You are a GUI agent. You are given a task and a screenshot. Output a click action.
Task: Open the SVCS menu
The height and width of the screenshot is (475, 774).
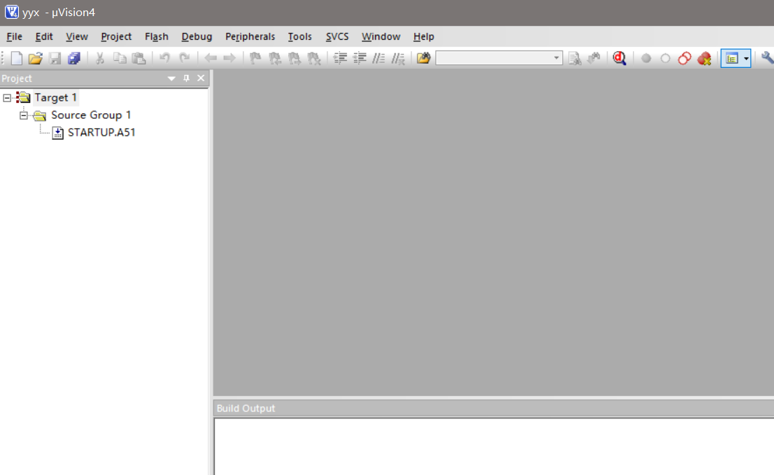coord(337,36)
